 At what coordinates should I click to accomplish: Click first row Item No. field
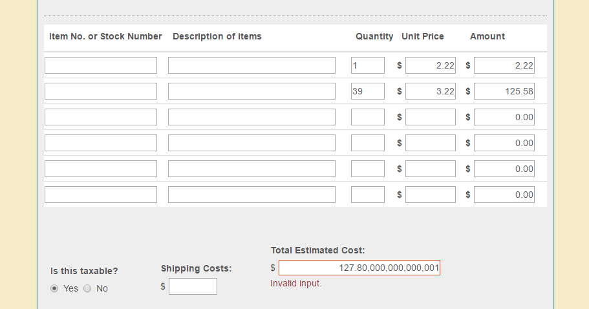[x=101, y=65]
